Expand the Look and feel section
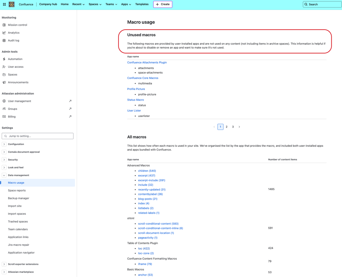 pos(4,167)
